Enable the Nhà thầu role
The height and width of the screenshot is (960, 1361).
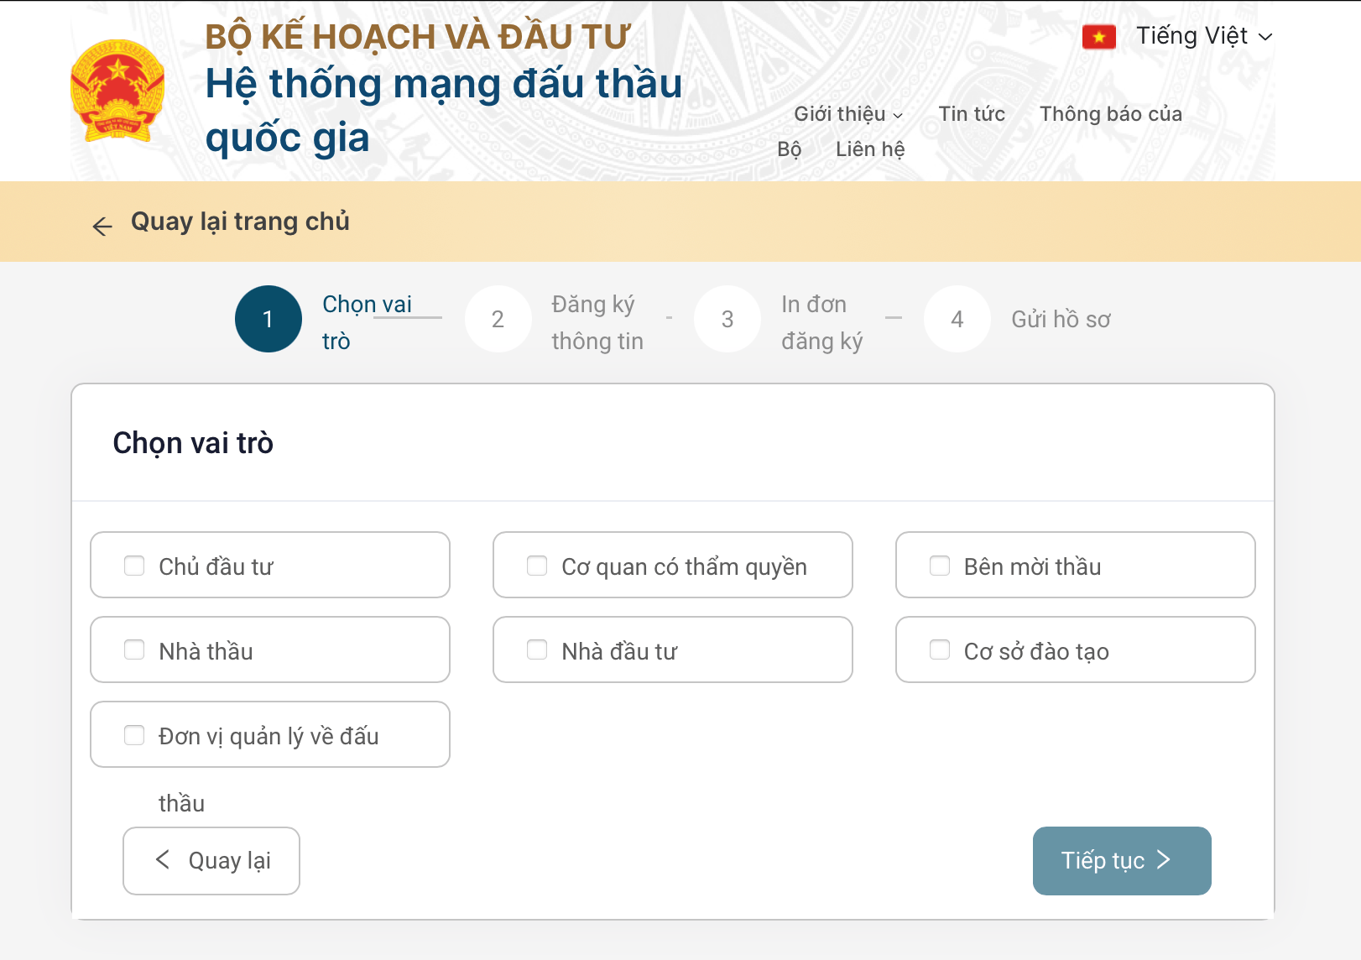pos(134,650)
